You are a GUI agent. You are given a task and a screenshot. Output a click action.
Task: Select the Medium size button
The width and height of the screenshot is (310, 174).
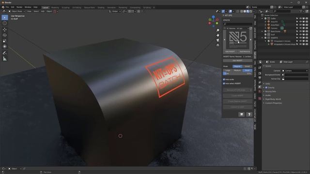coord(237,71)
